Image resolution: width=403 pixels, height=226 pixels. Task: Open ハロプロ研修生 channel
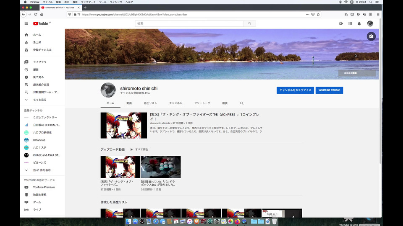(42, 133)
